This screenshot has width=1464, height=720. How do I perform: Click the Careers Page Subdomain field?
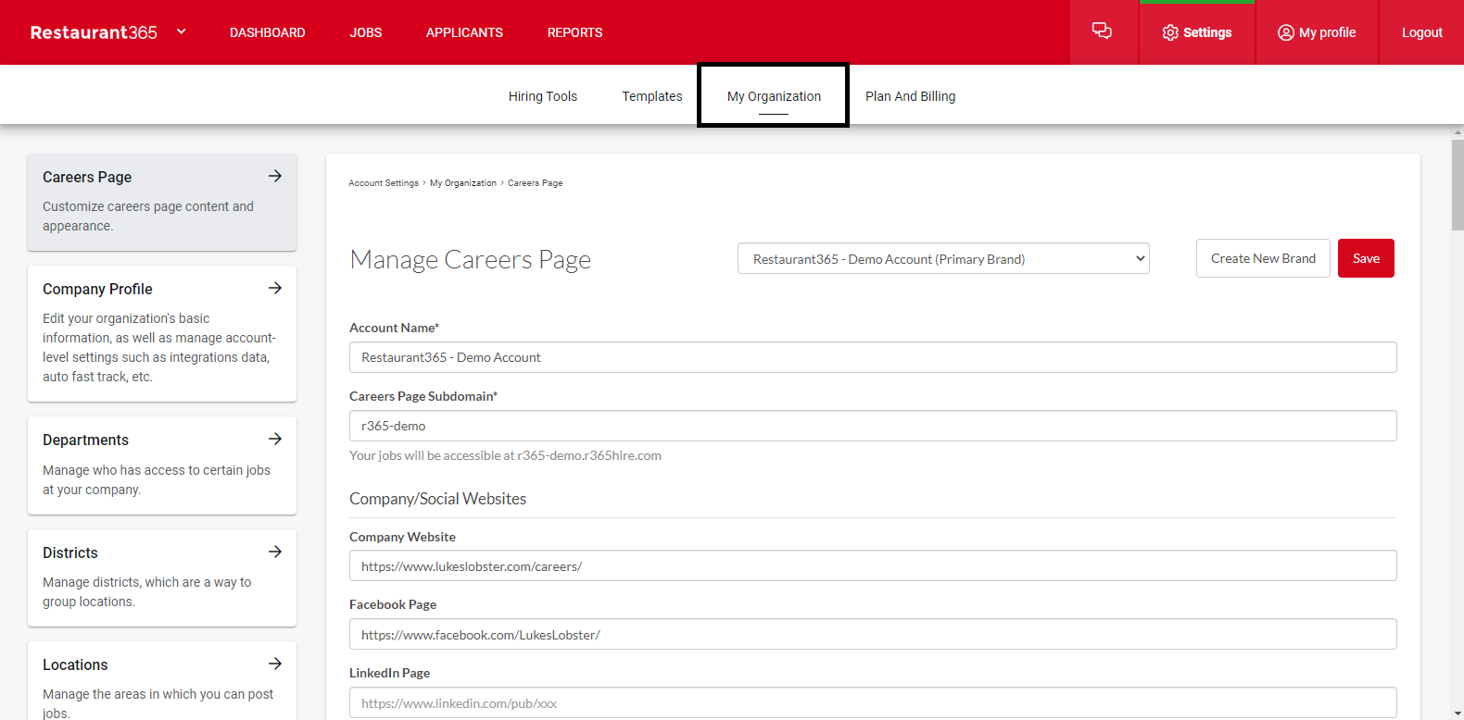873,426
